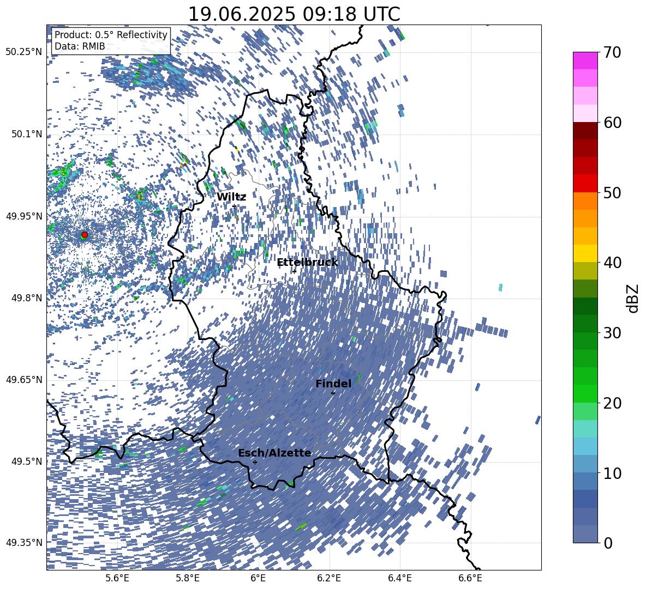The height and width of the screenshot is (589, 646).
Task: Select the Wiltz city label
Action: (x=231, y=197)
